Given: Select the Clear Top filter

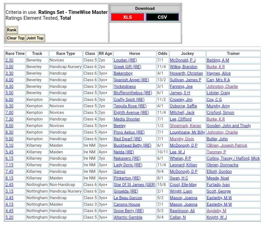Looking at the screenshot, I should tap(16, 38).
